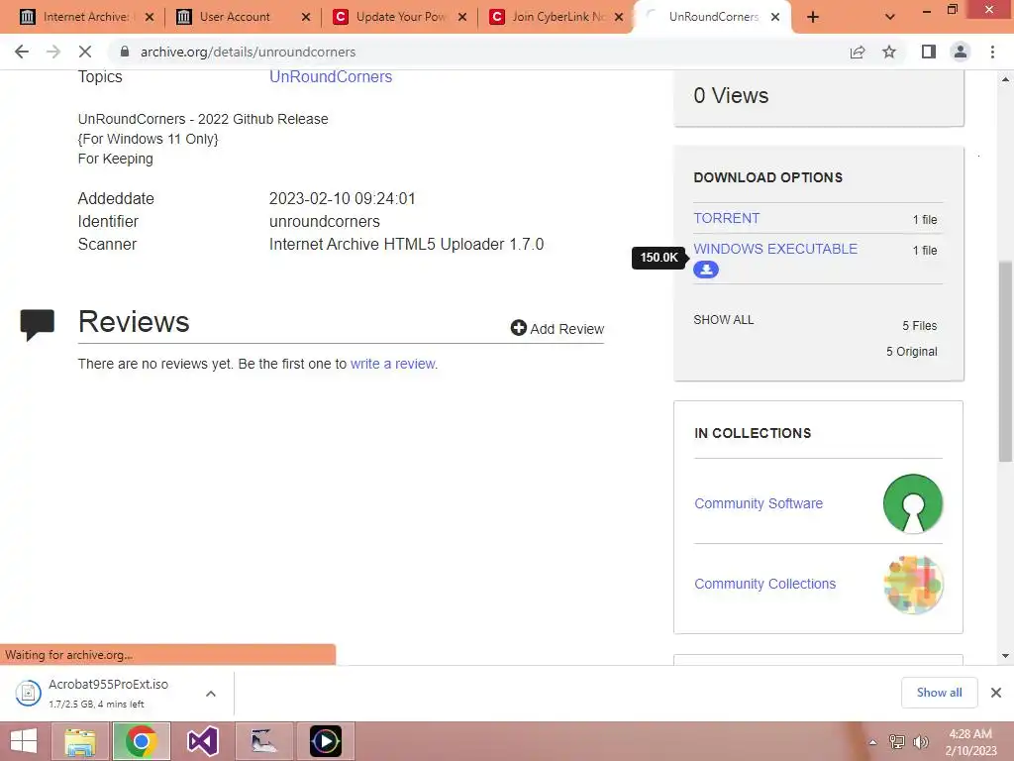This screenshot has height=761, width=1014.
Task: Expand the Acrobat955ProExt.iso download options
Action: (x=211, y=694)
